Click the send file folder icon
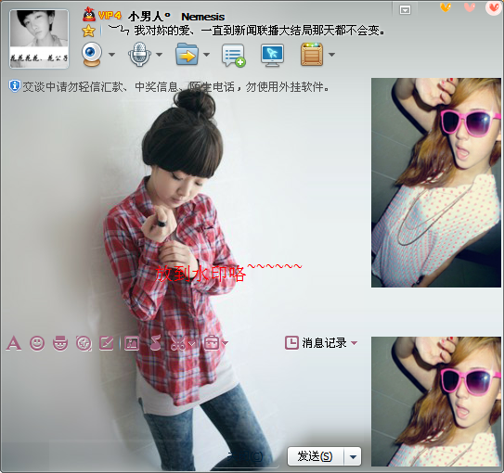 coord(187,55)
